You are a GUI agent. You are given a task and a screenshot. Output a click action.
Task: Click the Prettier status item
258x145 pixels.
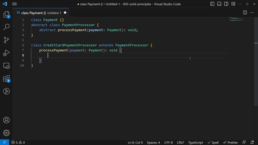(x=230, y=143)
